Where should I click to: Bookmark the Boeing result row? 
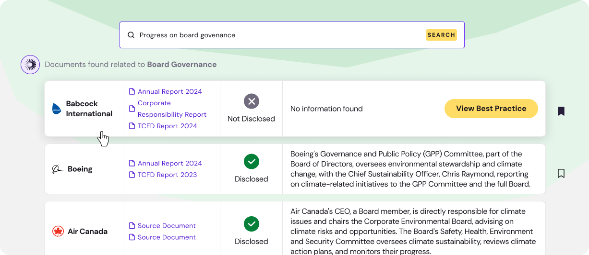coord(561,173)
